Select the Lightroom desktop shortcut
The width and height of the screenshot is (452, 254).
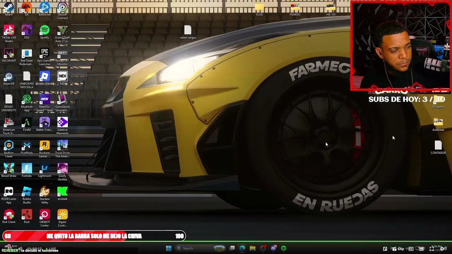tap(44, 171)
